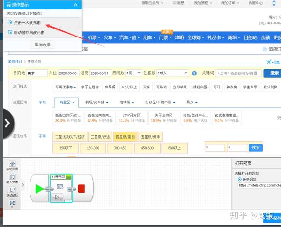This screenshot has height=227, width=281.
Task: Expand the 行政区/下辖市县 location tab
Action: tap(160, 103)
